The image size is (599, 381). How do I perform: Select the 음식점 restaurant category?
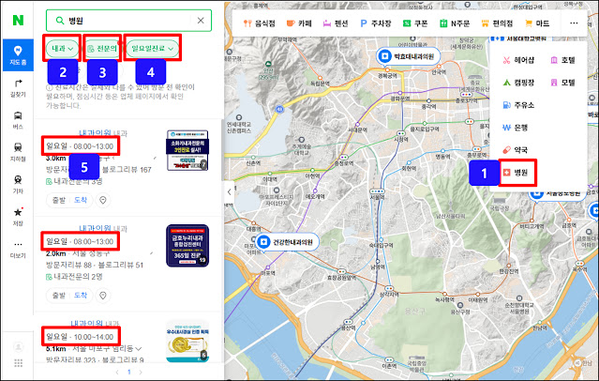260,23
